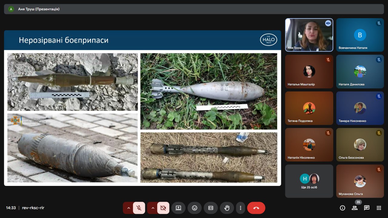Click the audio indicator on Аня Труш's tile
This screenshot has height=218, width=388.
[328, 23]
